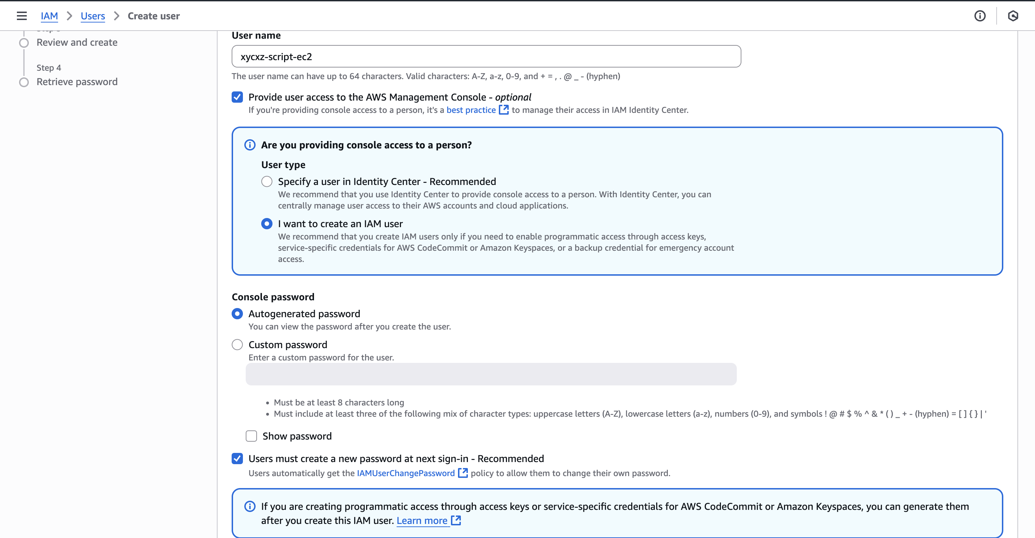
Task: Choose the Custom password option
Action: coord(237,345)
